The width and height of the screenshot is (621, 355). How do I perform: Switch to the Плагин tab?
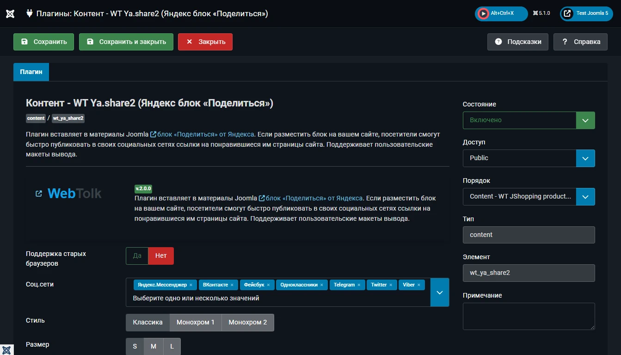pos(31,72)
